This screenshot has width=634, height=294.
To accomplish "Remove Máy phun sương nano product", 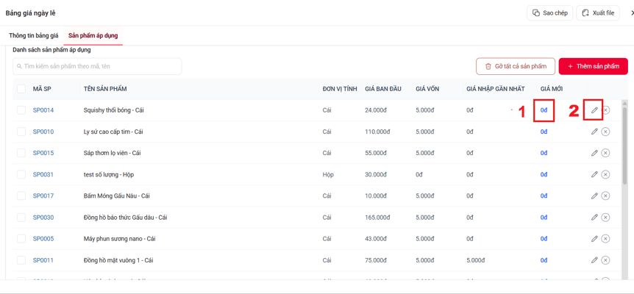I will tap(605, 239).
